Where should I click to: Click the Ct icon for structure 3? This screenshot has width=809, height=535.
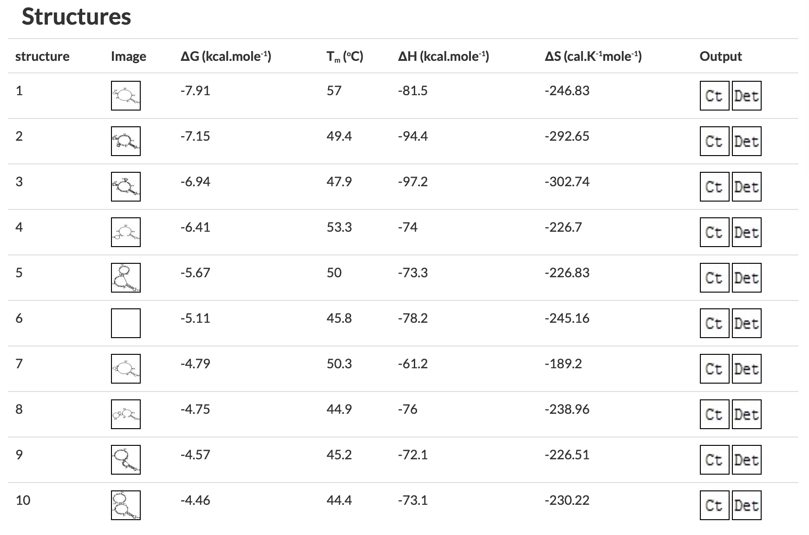pyautogui.click(x=714, y=187)
